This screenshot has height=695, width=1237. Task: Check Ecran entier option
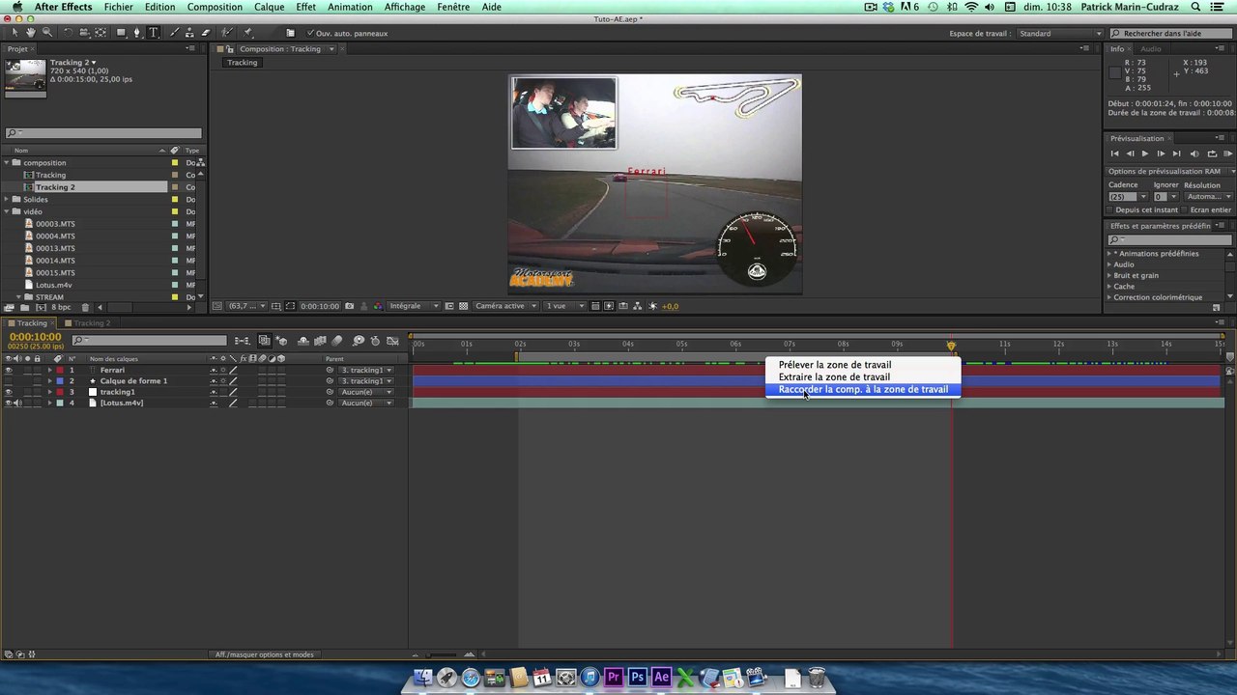1184,209
